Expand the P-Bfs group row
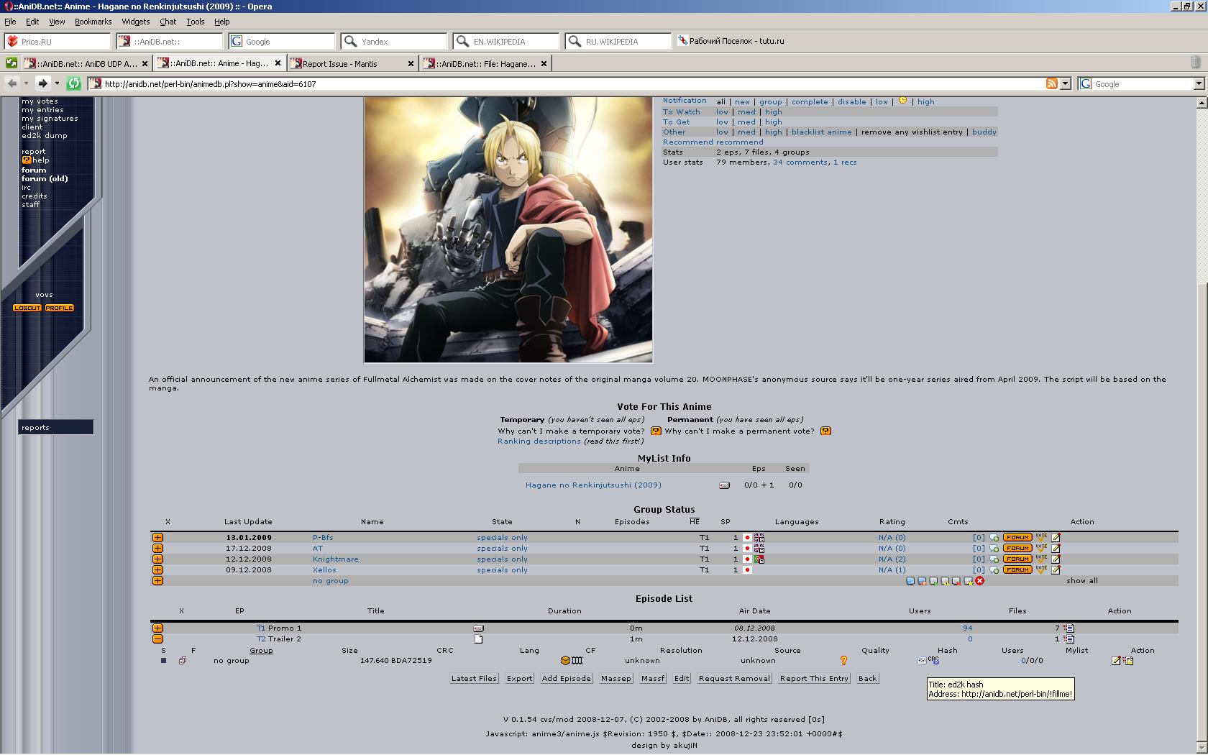This screenshot has height=755, width=1208. pyautogui.click(x=157, y=538)
